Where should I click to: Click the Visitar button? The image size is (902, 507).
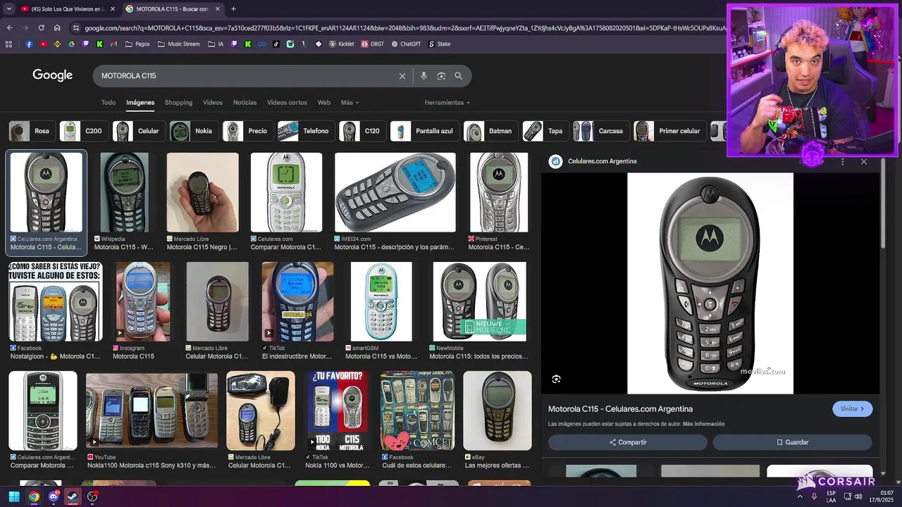click(x=852, y=409)
